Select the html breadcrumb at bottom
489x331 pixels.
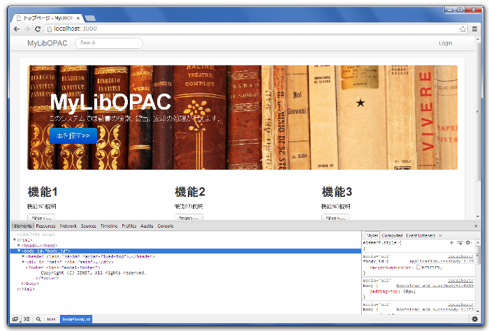[51, 319]
